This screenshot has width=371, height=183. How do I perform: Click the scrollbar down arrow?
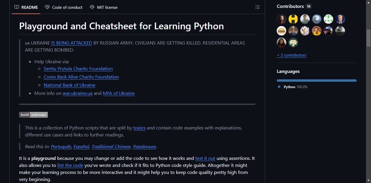click(368, 180)
